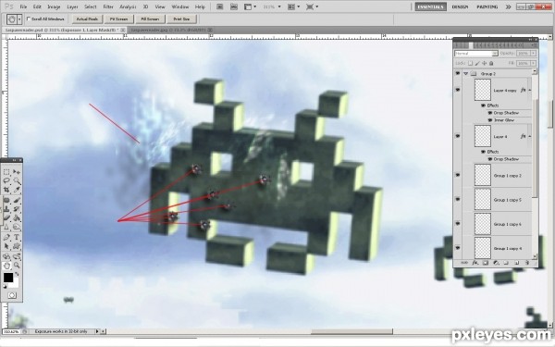Select the Brush tool
Viewport: 555px width, 347px height.
coord(17,201)
